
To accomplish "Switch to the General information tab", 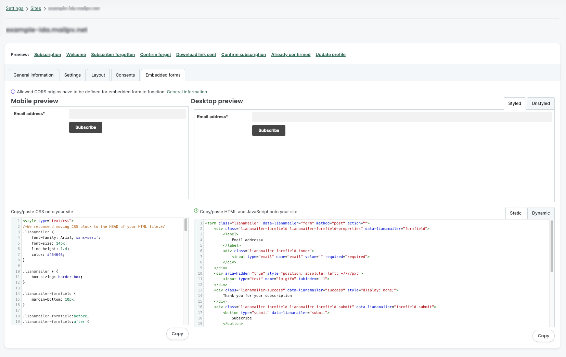I will pos(34,75).
